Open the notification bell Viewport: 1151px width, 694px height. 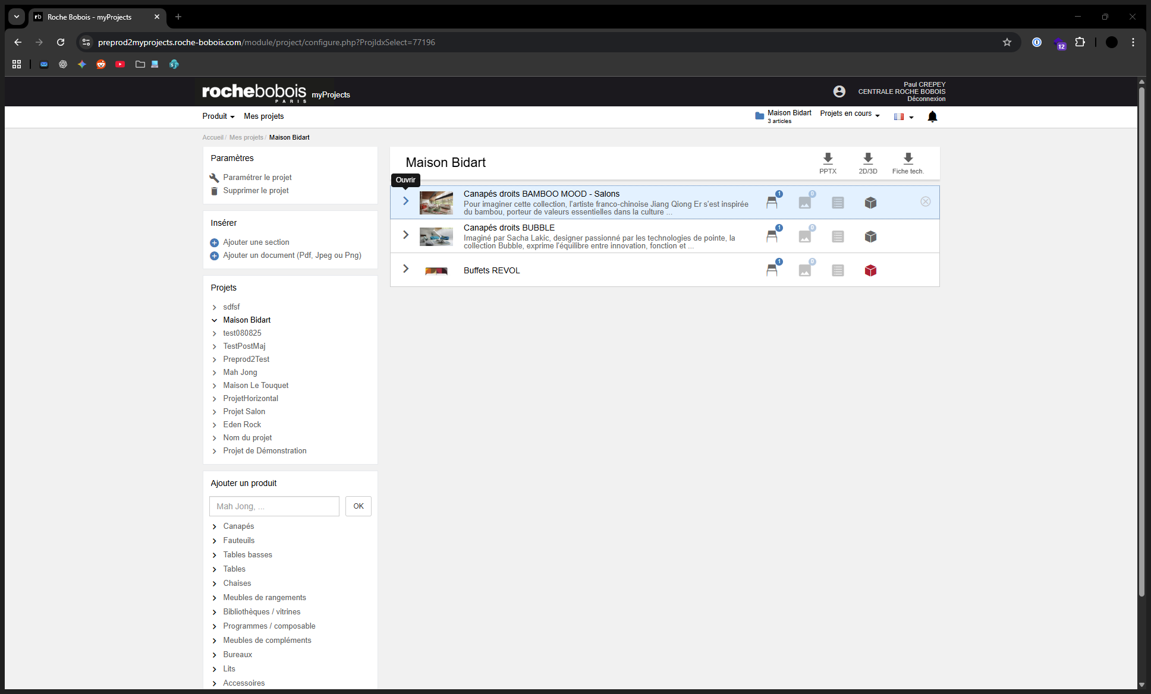tap(932, 116)
